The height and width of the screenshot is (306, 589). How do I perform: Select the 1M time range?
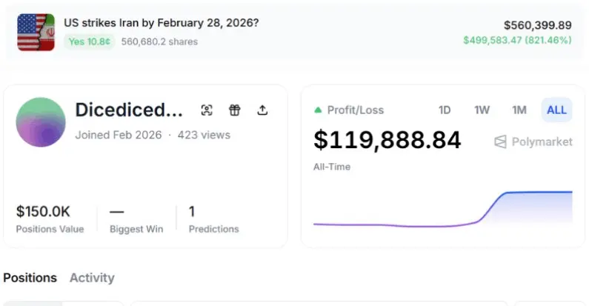[519, 110]
